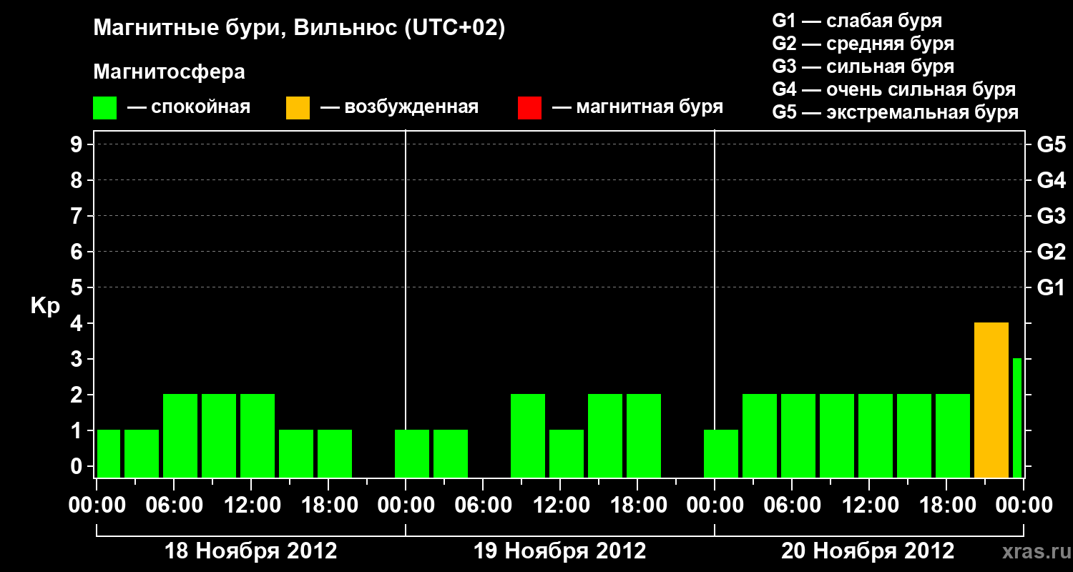Click the '— магнитная буря' legend label
This screenshot has height=572, width=1073.
click(x=638, y=108)
